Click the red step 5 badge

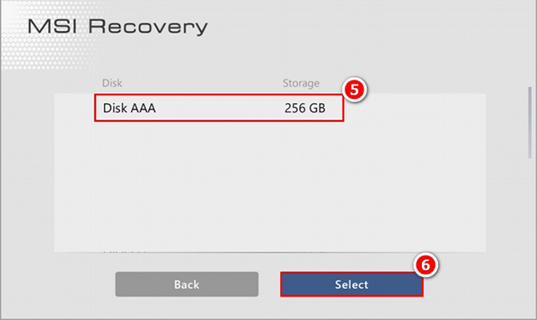[354, 90]
